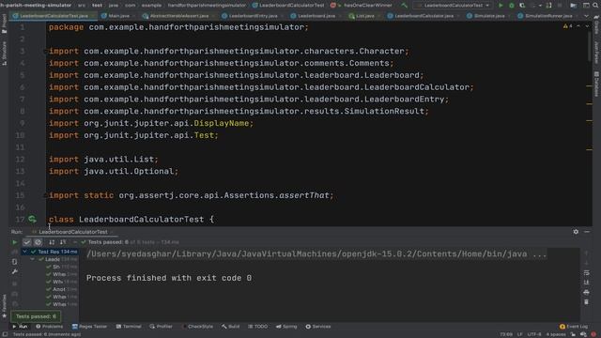Screen dimensions: 601x338
Task: Open the Profiler tool window
Action: tap(161, 327)
